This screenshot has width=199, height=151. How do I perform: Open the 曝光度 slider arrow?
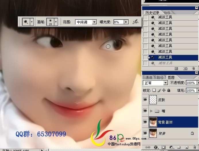point(126,22)
